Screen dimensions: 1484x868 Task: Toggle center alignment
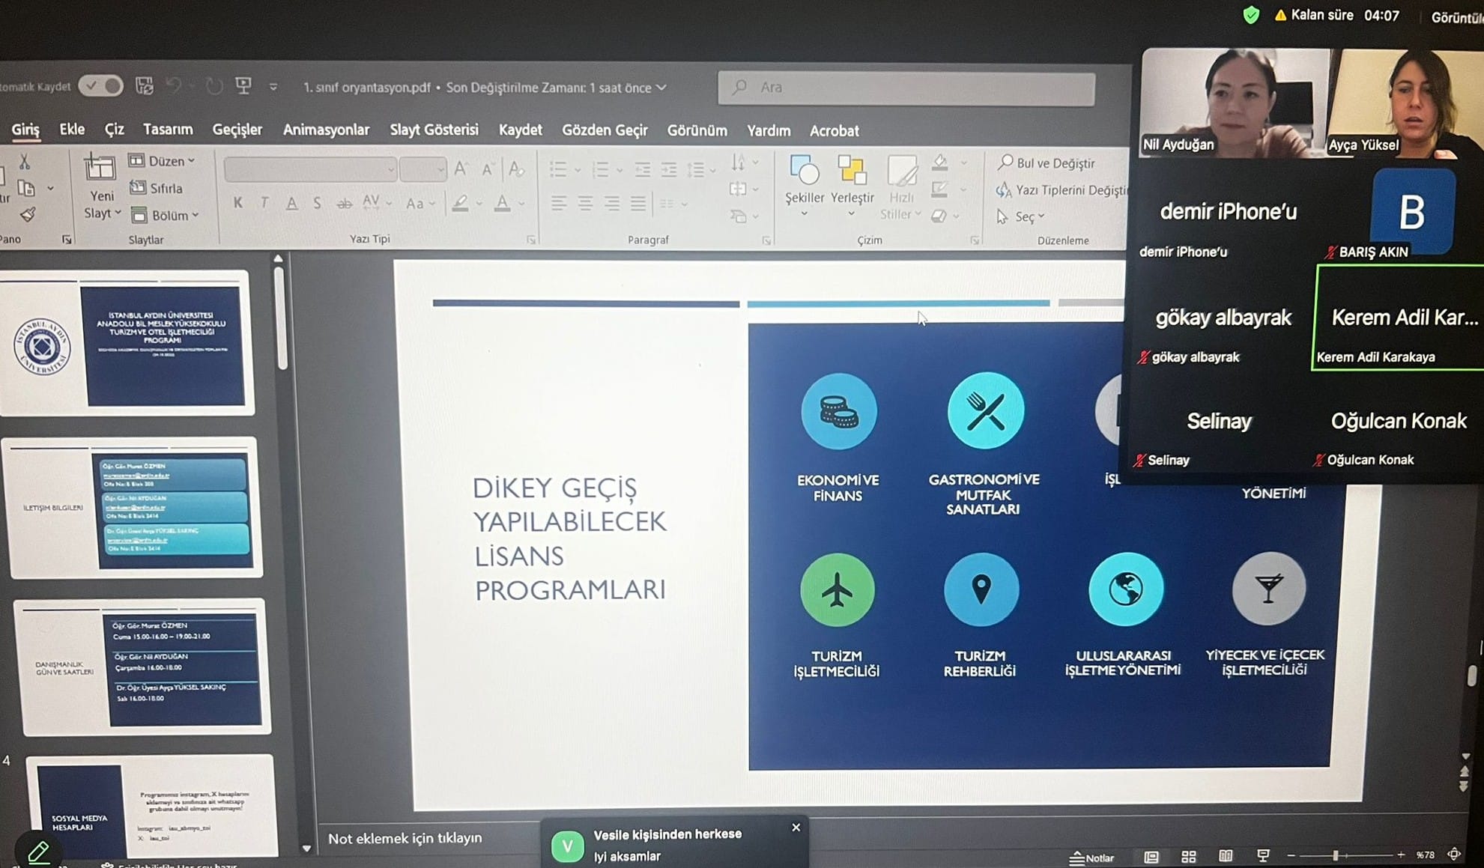[x=585, y=203]
